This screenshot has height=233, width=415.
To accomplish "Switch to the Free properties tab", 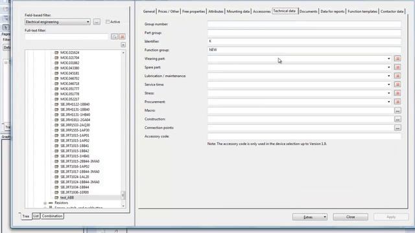I will [193, 12].
